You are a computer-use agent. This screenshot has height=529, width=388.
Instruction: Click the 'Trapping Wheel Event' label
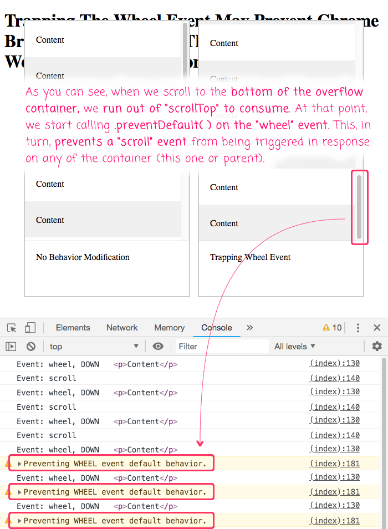click(250, 257)
